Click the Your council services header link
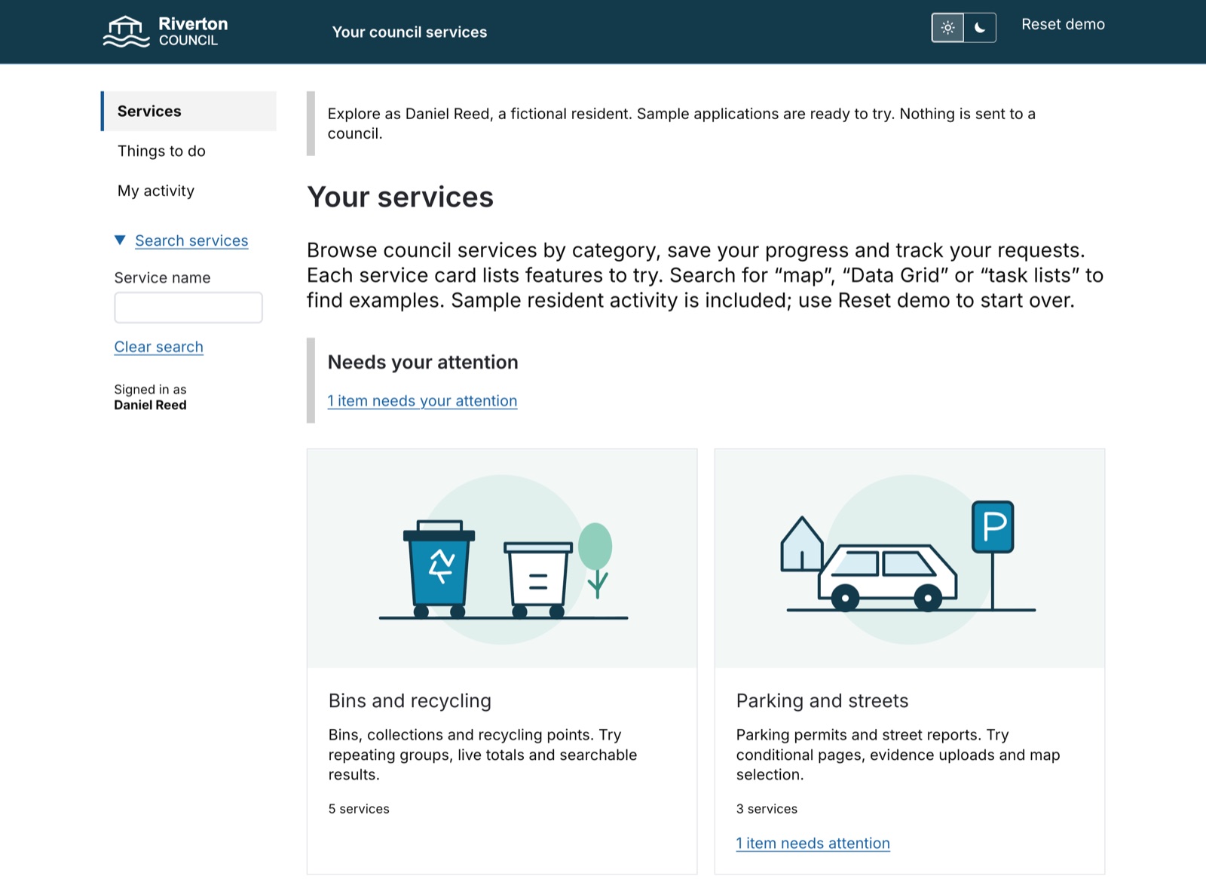Screen dimensions: 1206x879 coord(409,32)
